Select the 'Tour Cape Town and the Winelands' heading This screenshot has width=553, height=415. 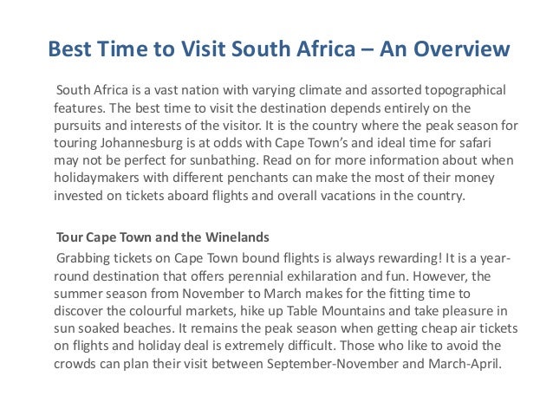pyautogui.click(x=163, y=237)
